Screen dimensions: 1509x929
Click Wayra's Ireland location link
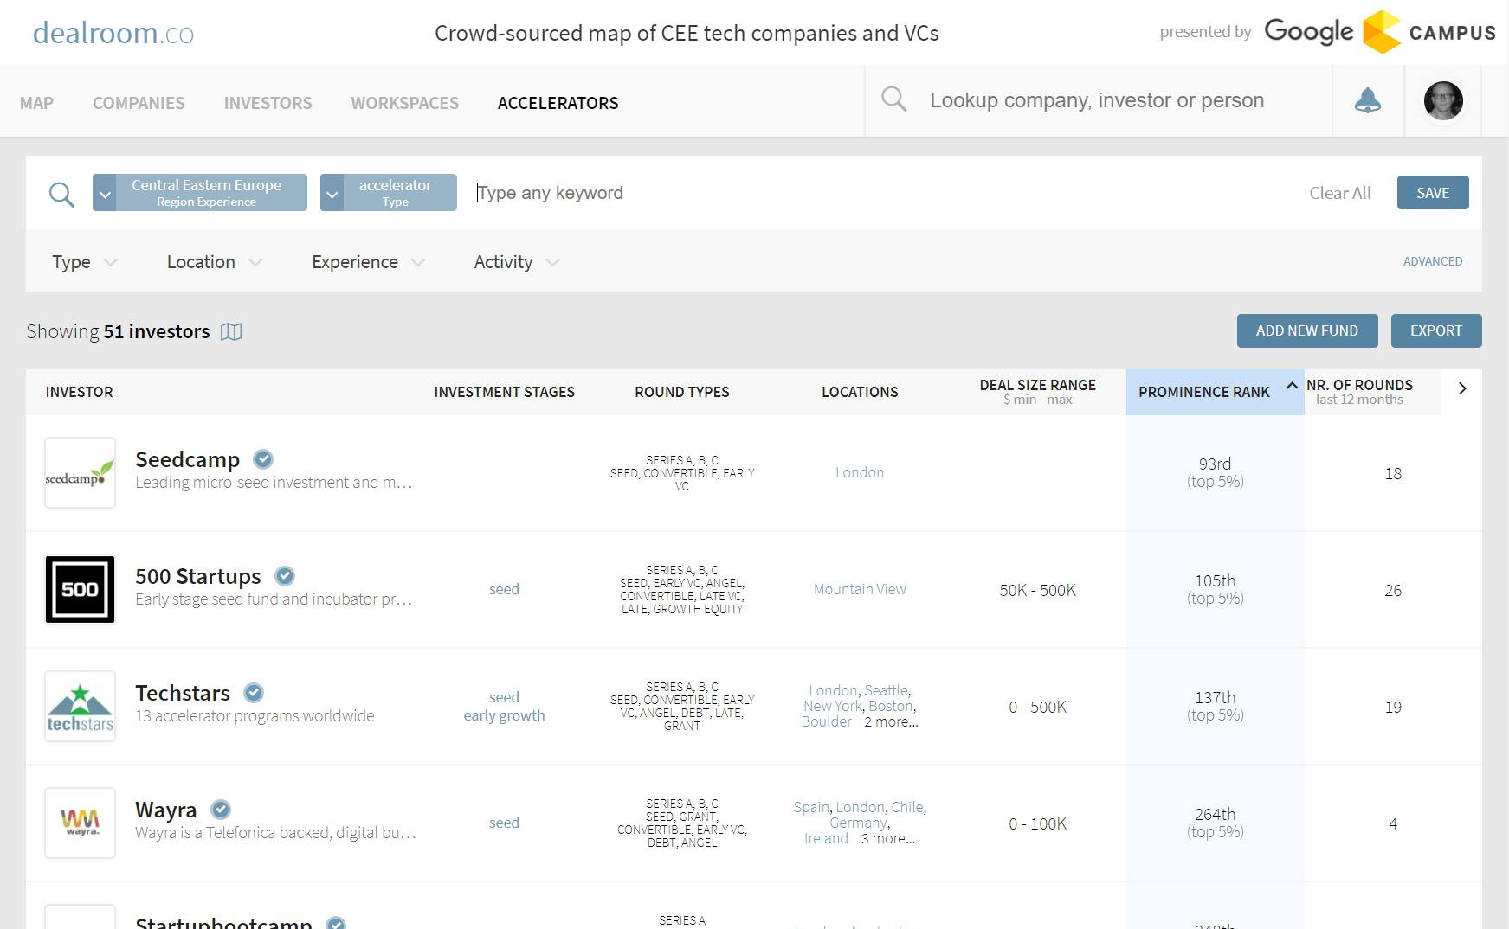[826, 838]
